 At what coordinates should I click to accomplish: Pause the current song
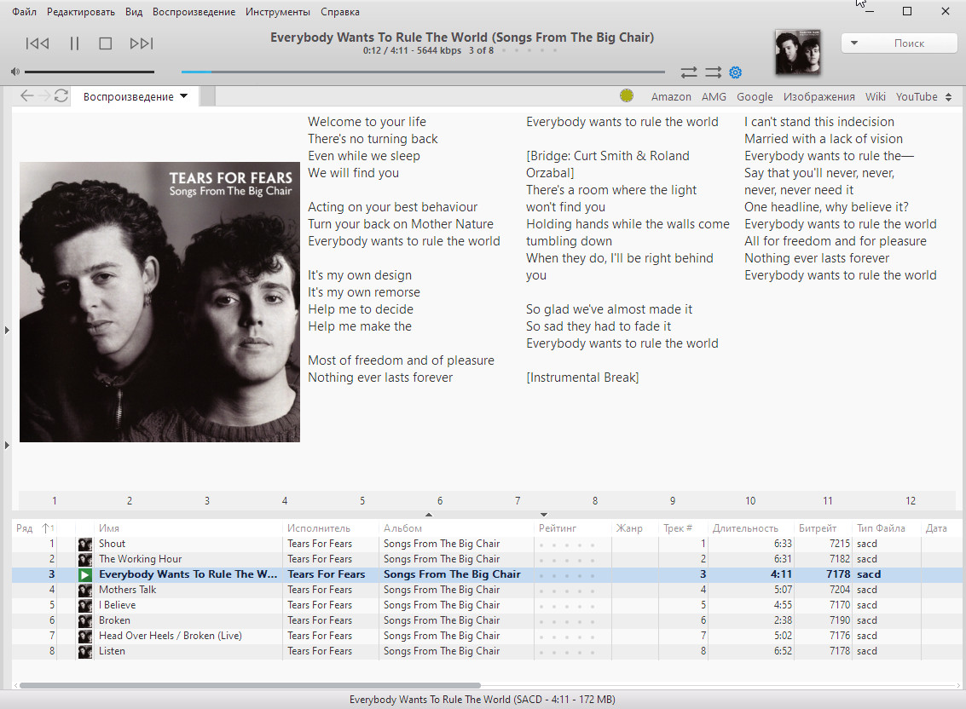74,43
